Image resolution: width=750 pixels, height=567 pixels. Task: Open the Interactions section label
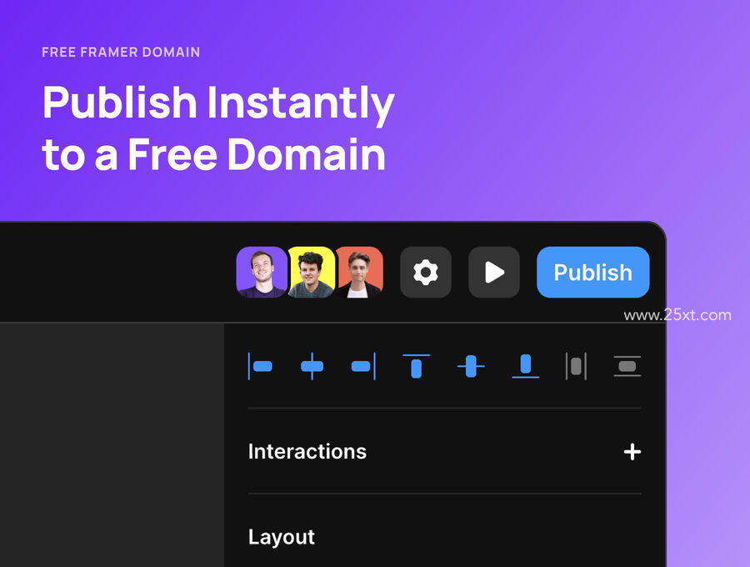(307, 452)
